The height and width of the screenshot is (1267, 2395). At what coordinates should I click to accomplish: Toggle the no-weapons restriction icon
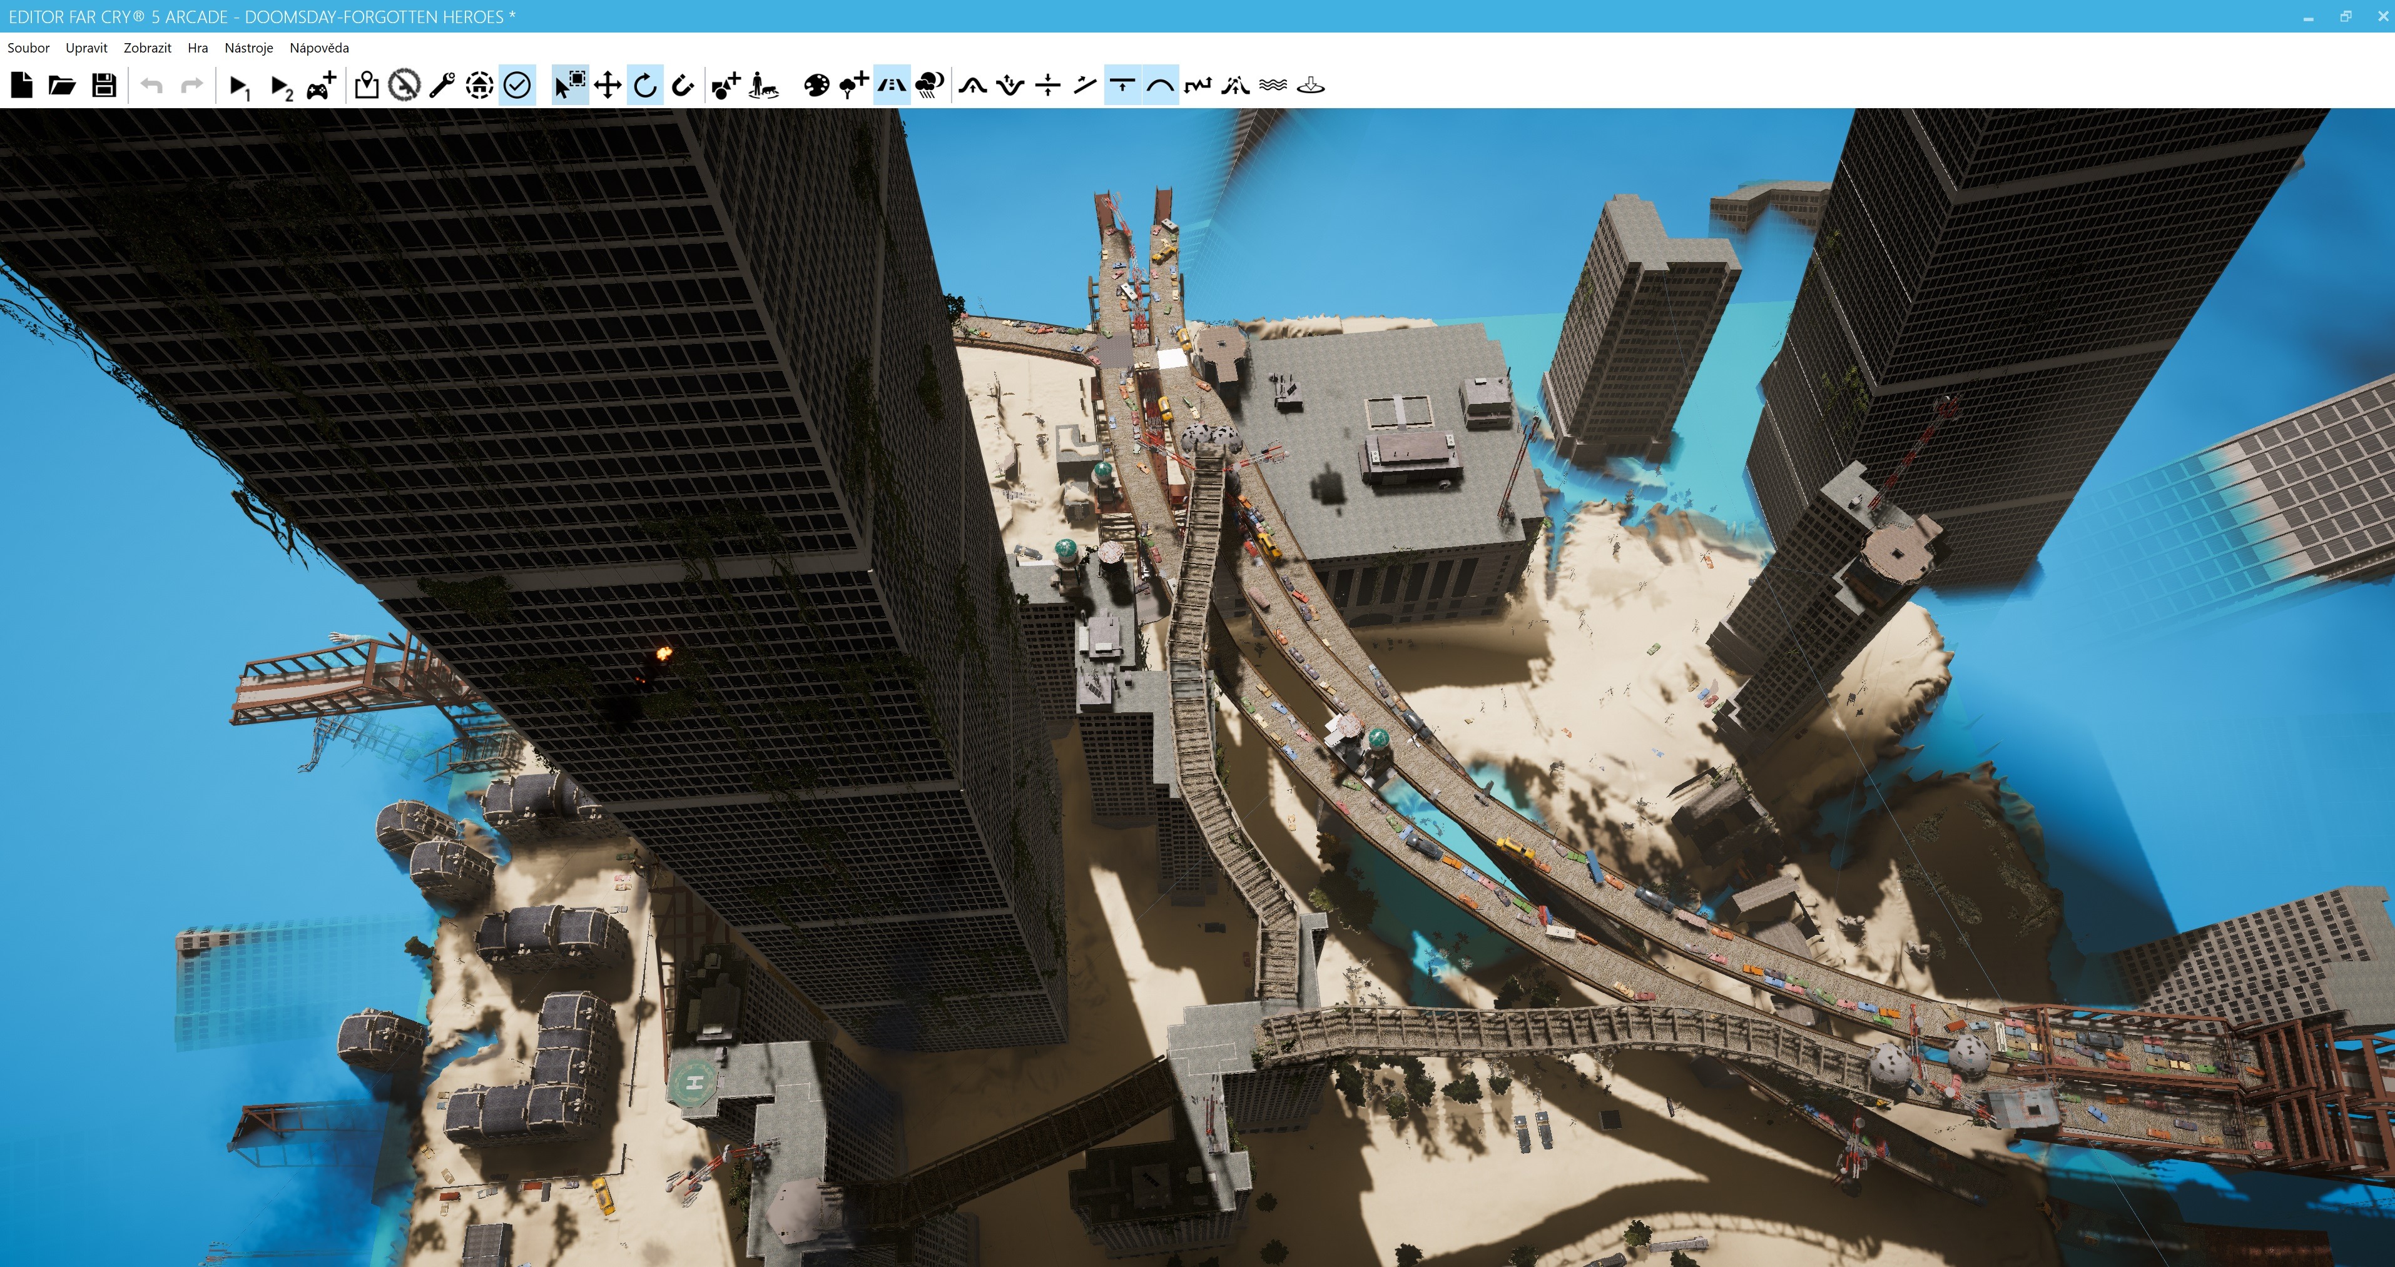404,86
